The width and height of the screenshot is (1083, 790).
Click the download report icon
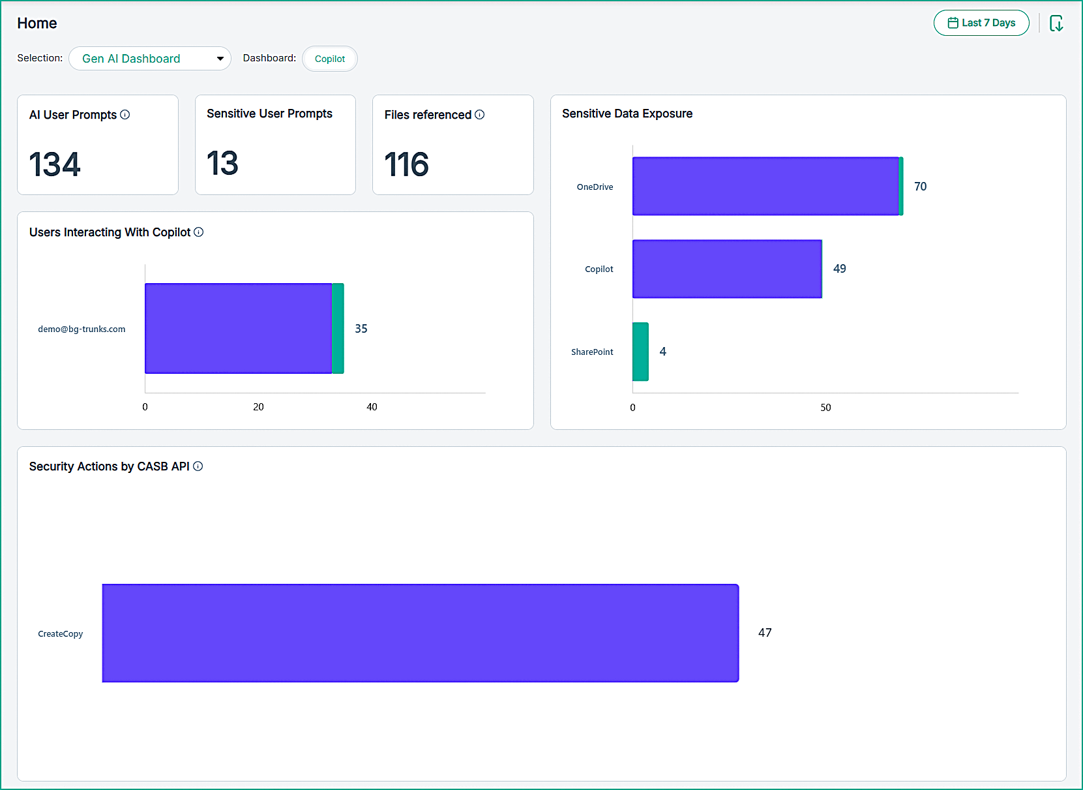click(x=1056, y=23)
